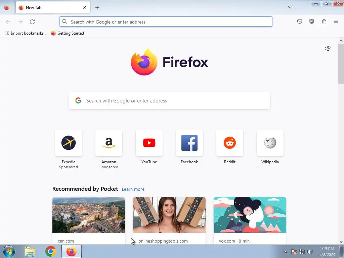Go back one page arrow

8,22
